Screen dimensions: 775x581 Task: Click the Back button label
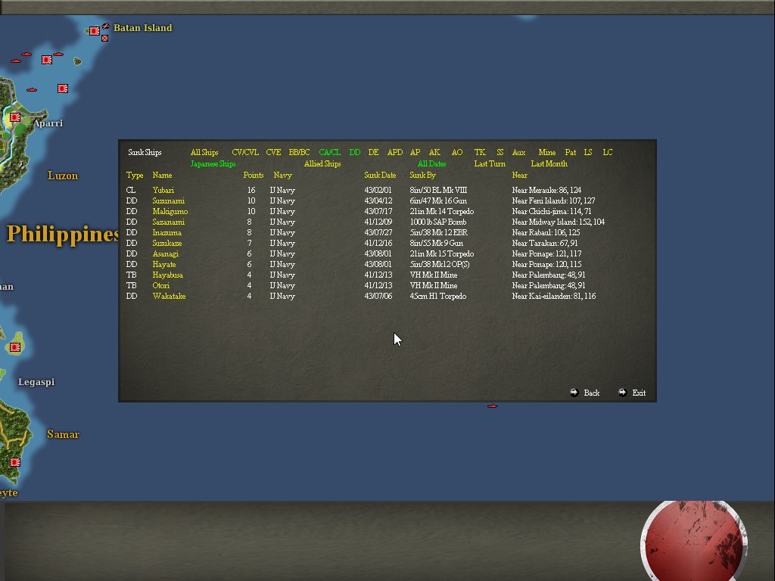pyautogui.click(x=592, y=393)
